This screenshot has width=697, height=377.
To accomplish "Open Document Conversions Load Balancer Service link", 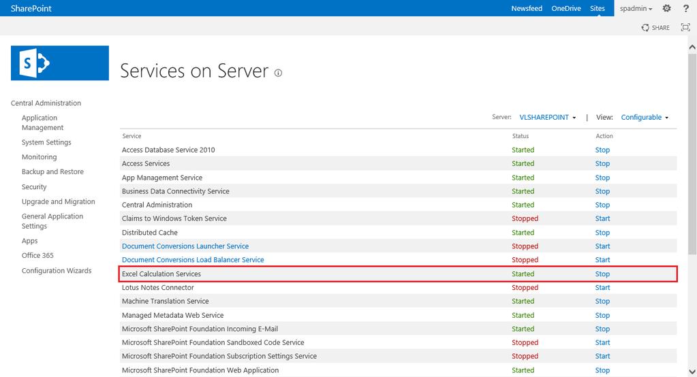I will pos(193,260).
